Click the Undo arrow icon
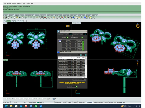This screenshot has width=145, height=108. click(x=20, y=18)
